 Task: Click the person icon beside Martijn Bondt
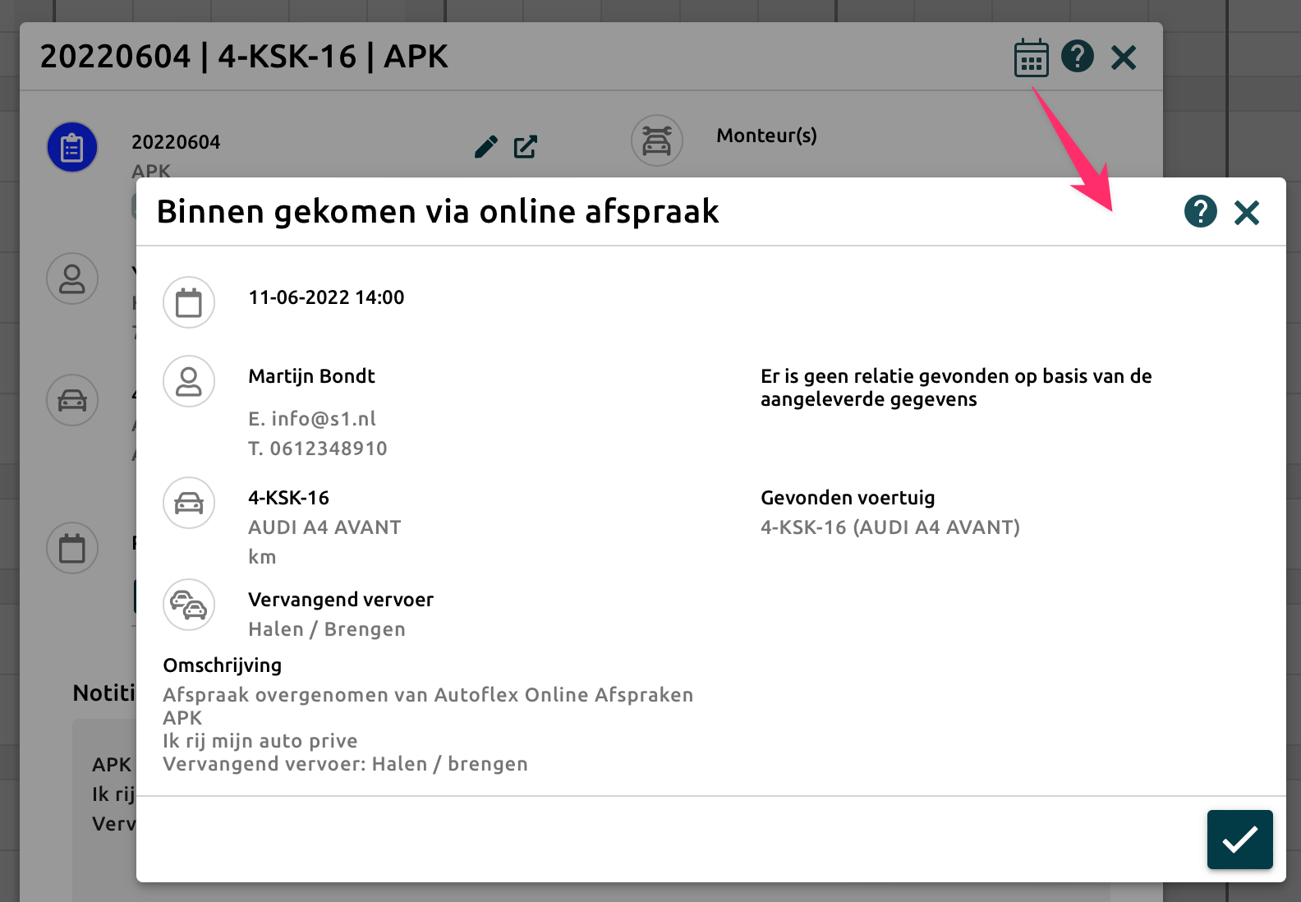click(x=189, y=381)
